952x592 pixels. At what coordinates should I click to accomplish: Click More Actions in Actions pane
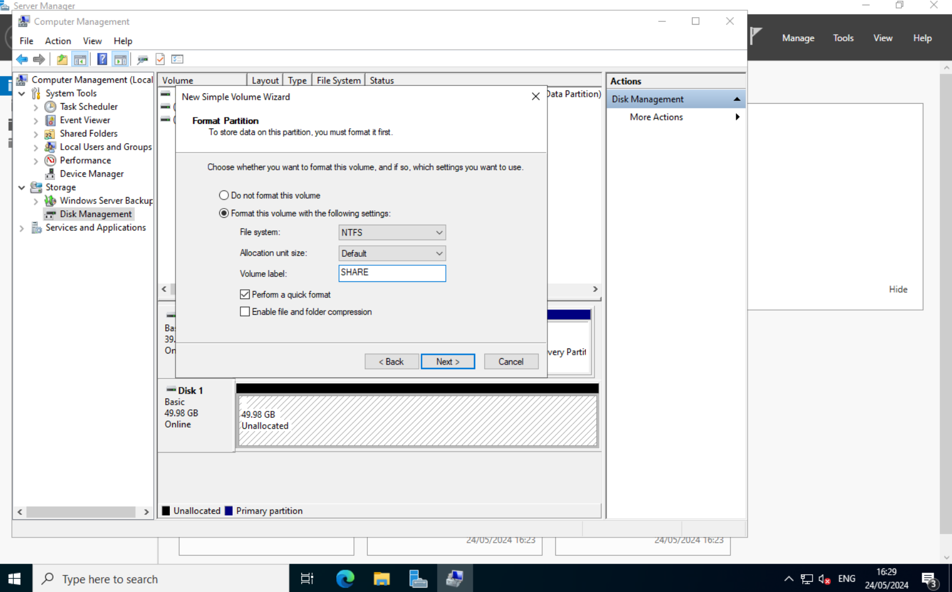click(x=656, y=117)
